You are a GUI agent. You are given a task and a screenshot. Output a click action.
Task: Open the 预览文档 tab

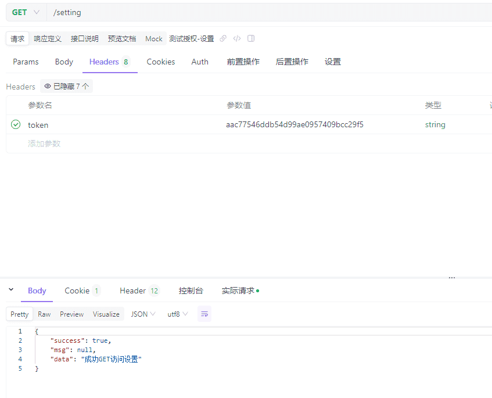(122, 39)
